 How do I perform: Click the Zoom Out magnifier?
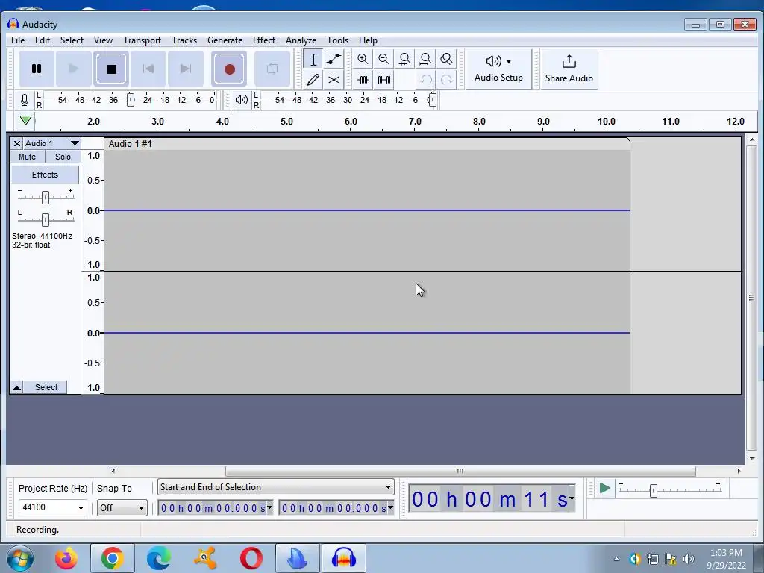pos(383,60)
